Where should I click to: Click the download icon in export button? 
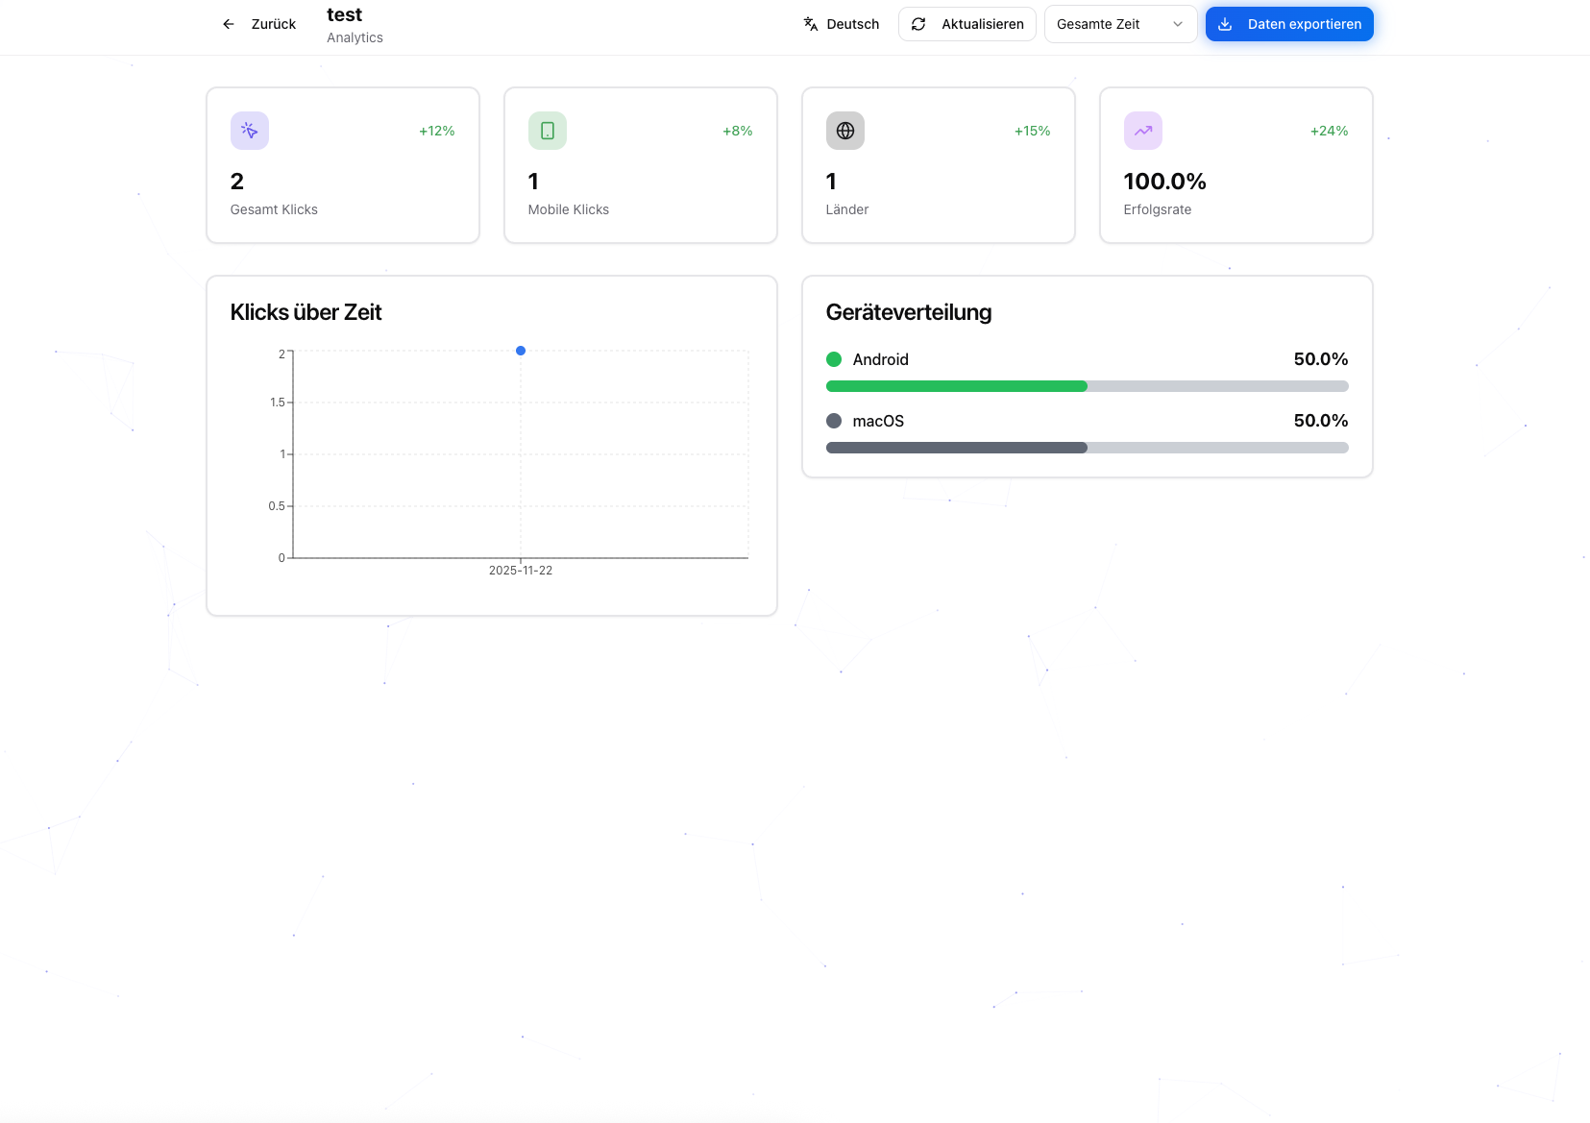click(x=1225, y=24)
